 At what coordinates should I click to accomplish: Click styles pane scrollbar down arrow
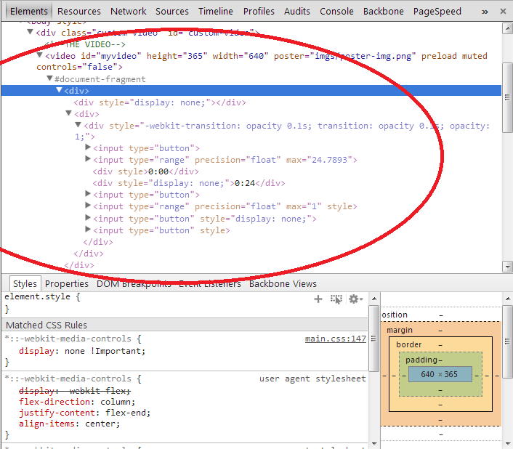[x=374, y=444]
